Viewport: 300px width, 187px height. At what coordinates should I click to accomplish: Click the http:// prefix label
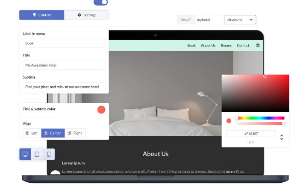pos(186,20)
